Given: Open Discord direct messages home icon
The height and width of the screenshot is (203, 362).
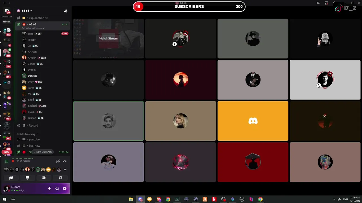Looking at the screenshot, I should pos(7,11).
